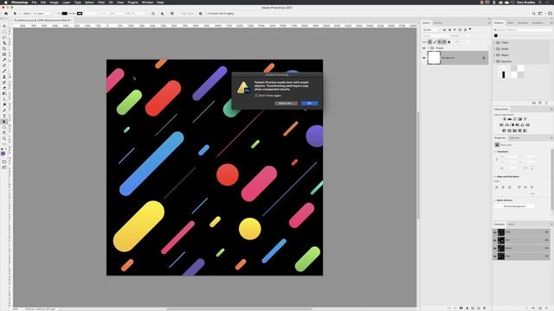Click the Remove Background button
The height and width of the screenshot is (311, 554).
pyautogui.click(x=514, y=206)
